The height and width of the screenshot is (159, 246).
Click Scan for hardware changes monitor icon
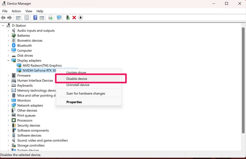(x=59, y=18)
